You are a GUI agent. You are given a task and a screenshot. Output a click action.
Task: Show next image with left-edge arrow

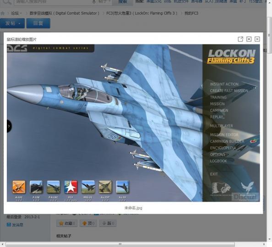[9, 126]
